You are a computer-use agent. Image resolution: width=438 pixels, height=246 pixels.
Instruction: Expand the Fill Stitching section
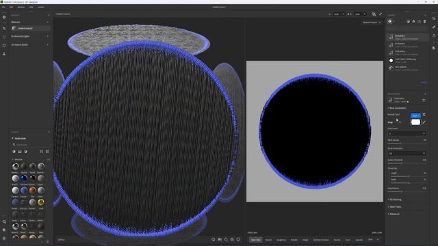point(395,200)
